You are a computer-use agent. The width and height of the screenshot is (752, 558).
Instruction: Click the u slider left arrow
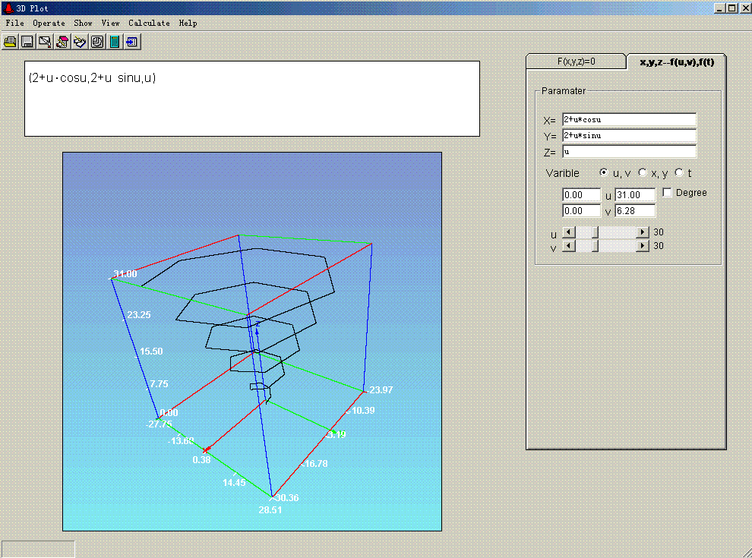[569, 232]
